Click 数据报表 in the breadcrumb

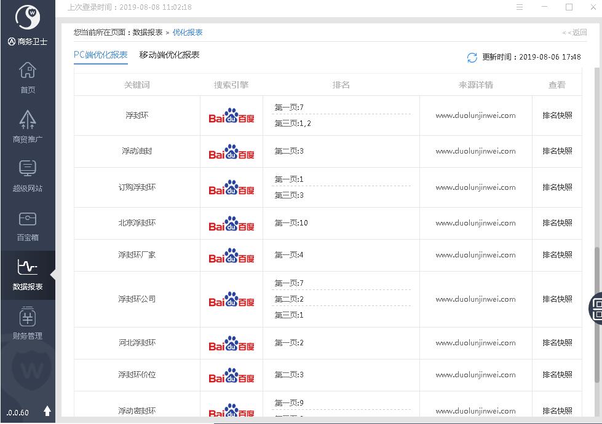pyautogui.click(x=148, y=33)
